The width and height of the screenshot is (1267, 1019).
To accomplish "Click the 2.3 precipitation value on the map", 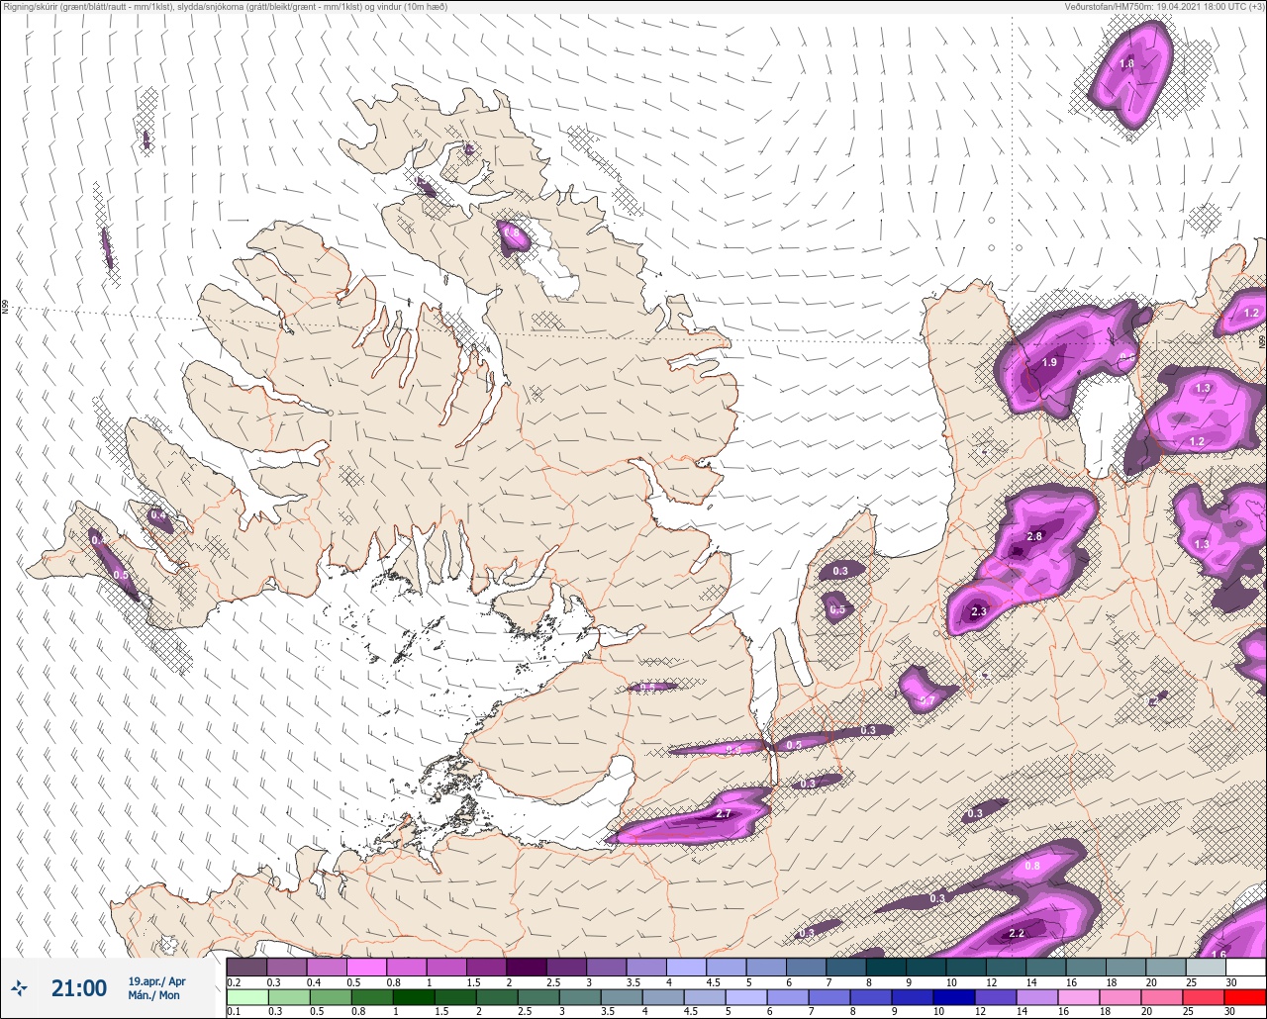I will tap(979, 612).
